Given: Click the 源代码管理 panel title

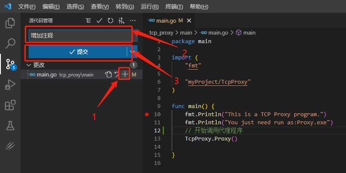Looking at the screenshot, I should (x=41, y=21).
